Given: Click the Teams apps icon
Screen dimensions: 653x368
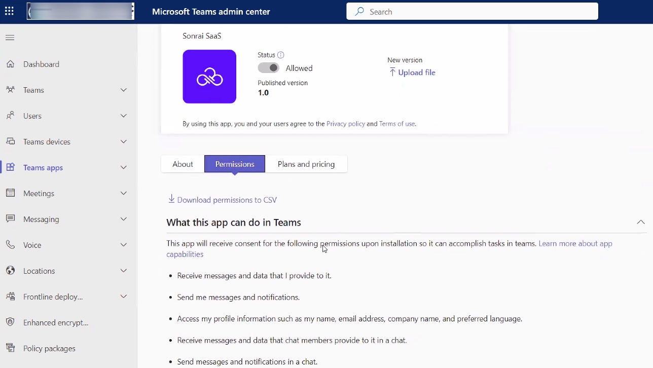Looking at the screenshot, I should (10, 167).
